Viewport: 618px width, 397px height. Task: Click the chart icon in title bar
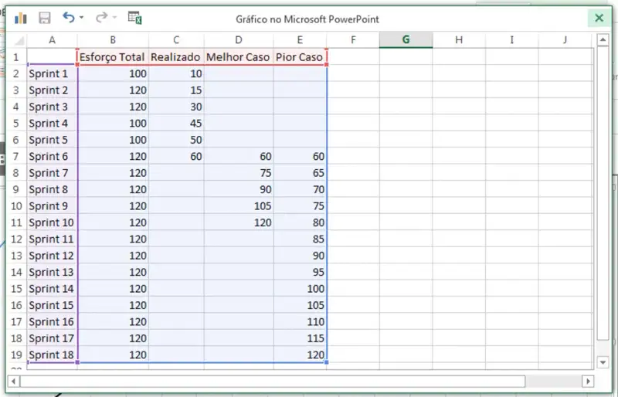coord(21,18)
